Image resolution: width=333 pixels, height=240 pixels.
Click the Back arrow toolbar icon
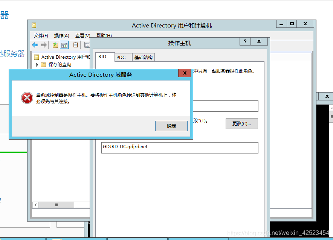coord(35,45)
